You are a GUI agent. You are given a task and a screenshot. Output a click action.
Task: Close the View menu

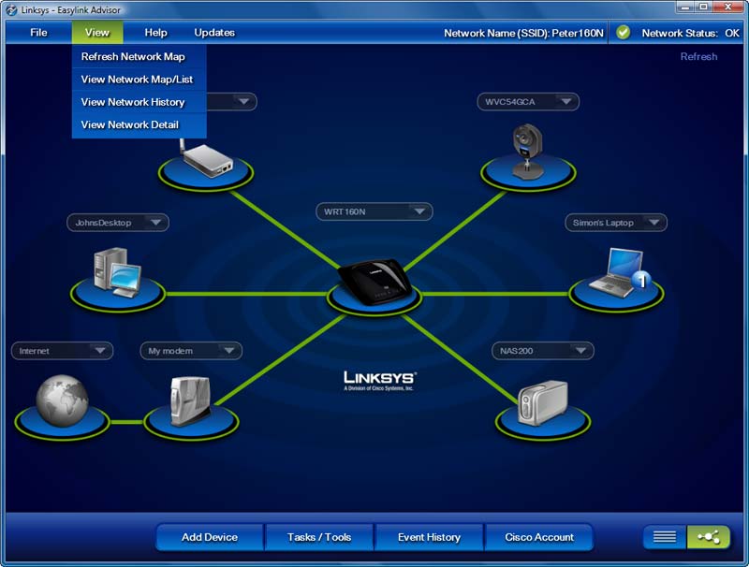[97, 33]
